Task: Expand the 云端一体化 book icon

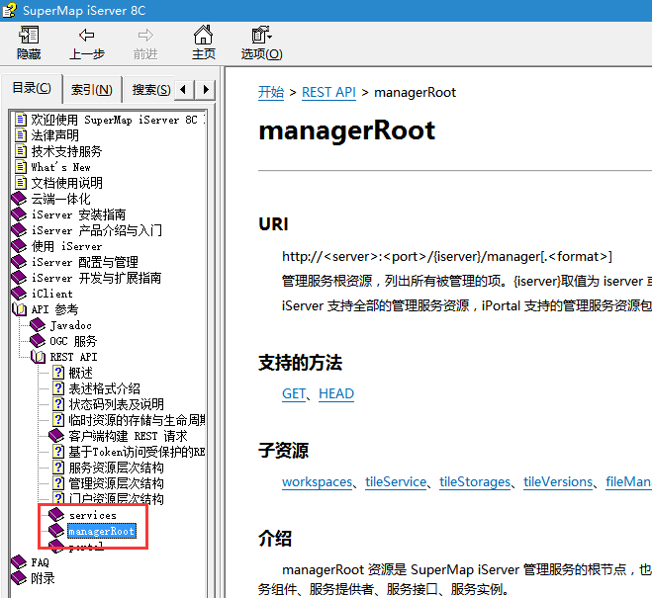Action: 19,199
